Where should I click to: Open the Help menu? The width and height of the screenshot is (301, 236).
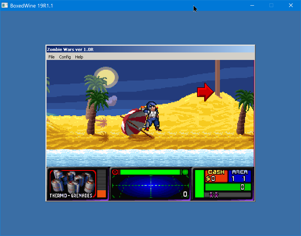coord(79,57)
